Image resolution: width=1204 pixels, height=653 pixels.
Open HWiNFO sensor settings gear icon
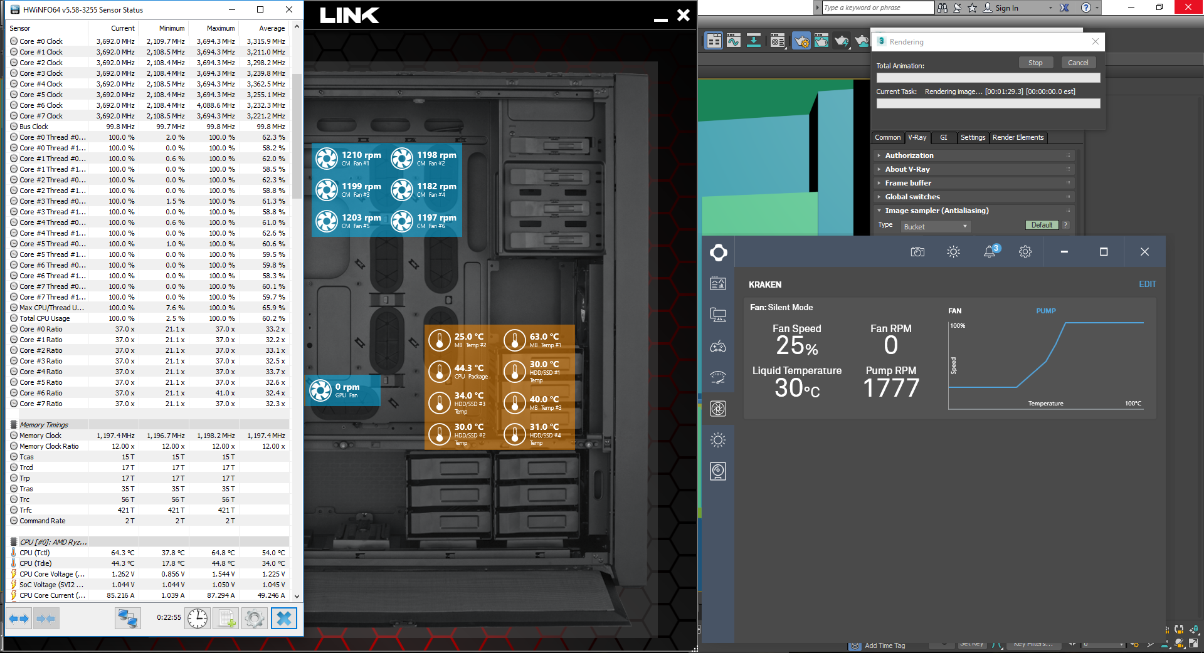point(255,619)
